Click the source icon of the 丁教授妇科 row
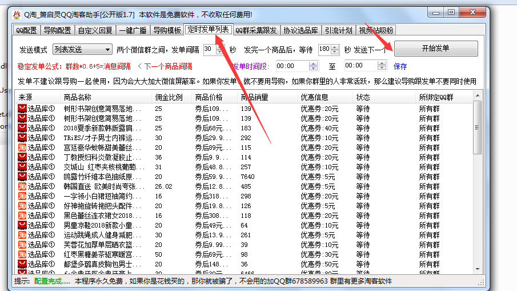The width and height of the screenshot is (517, 291). 22,157
